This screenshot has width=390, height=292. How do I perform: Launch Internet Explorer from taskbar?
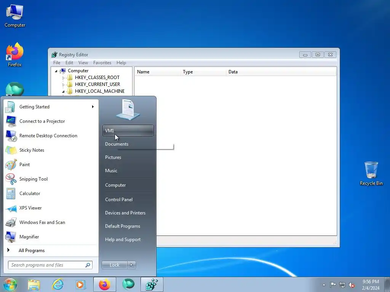pos(58,284)
